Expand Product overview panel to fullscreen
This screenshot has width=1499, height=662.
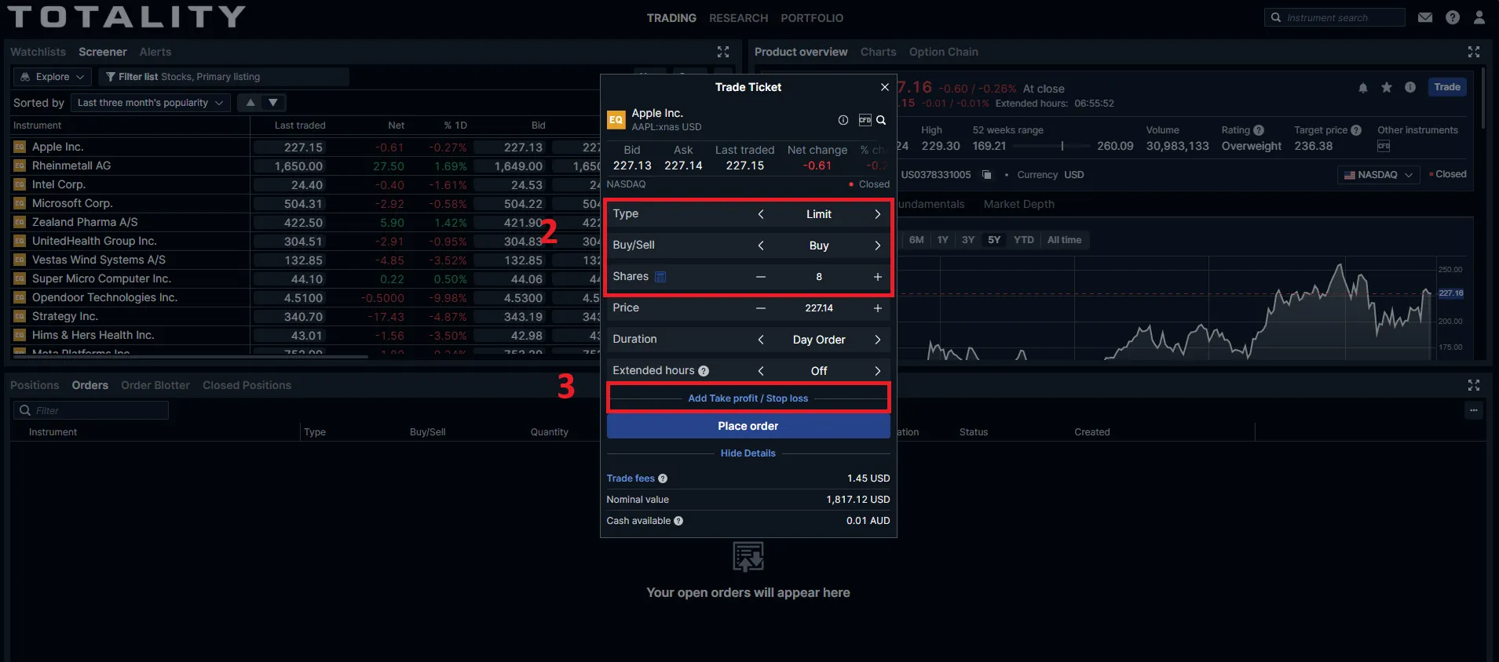coord(1474,52)
